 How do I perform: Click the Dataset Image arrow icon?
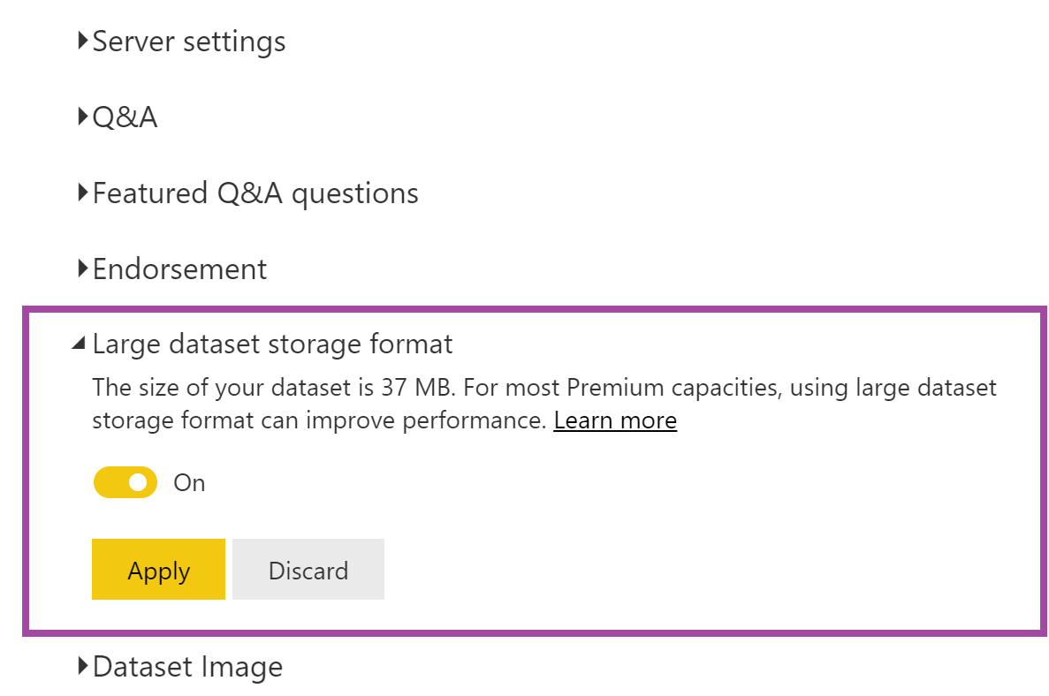tap(82, 666)
